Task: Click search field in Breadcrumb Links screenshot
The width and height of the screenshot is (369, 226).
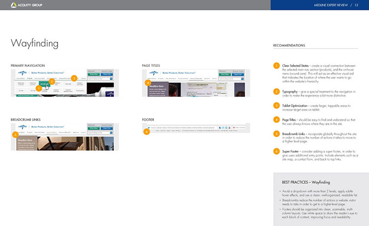Action: coord(99,133)
